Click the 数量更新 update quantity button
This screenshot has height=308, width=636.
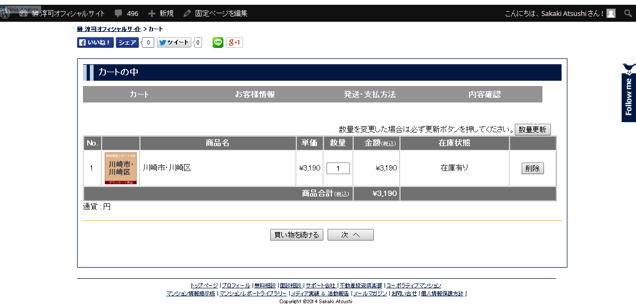coord(532,130)
